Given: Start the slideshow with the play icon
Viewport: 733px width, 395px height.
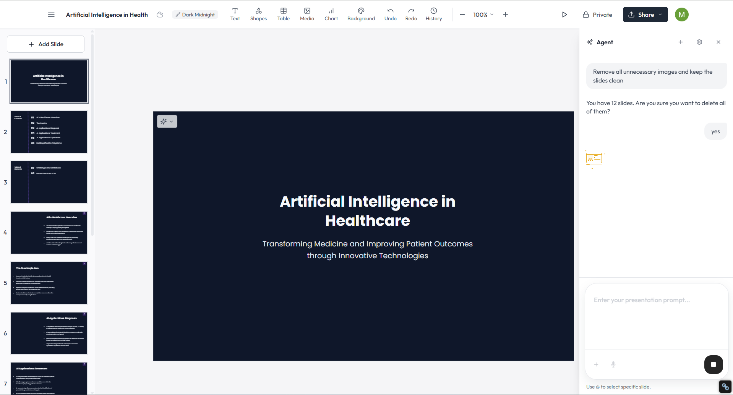Looking at the screenshot, I should (564, 15).
